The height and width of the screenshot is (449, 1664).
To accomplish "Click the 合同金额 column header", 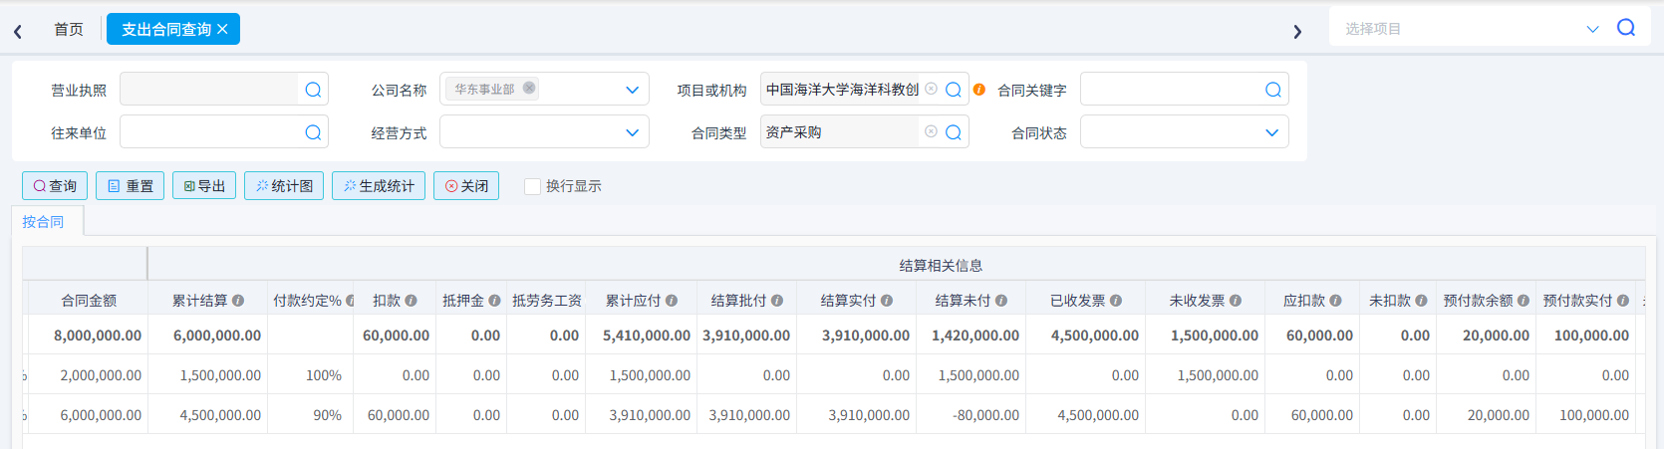I will coord(89,301).
